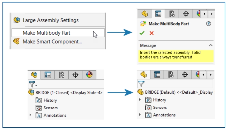Expand History folder in part tree

click(140, 100)
